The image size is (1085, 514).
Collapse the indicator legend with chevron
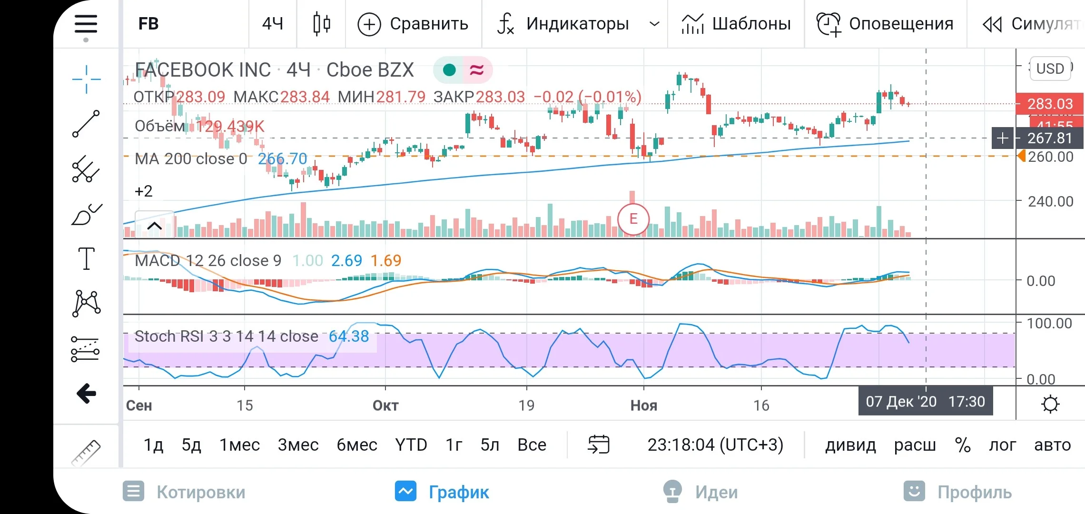155,226
